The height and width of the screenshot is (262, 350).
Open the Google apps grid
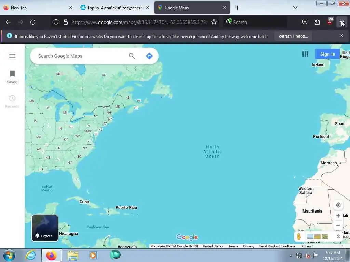(305, 54)
